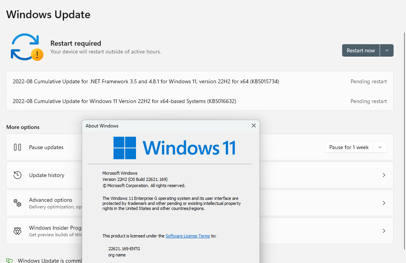Click Pending restart status for KB5015734
This screenshot has height=263, width=406.
click(368, 81)
